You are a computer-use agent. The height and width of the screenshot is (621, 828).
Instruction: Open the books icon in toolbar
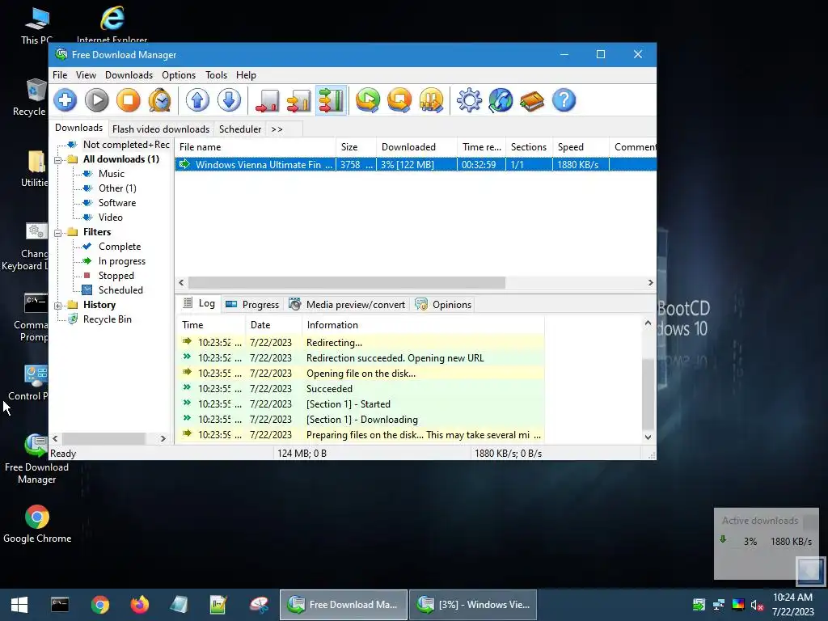pyautogui.click(x=532, y=100)
